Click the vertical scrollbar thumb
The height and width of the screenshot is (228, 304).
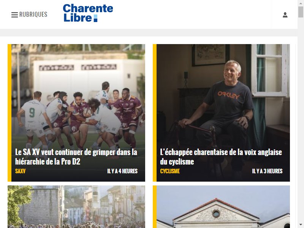point(301,12)
